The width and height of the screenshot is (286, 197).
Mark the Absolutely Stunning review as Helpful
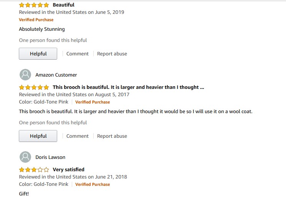(x=38, y=54)
